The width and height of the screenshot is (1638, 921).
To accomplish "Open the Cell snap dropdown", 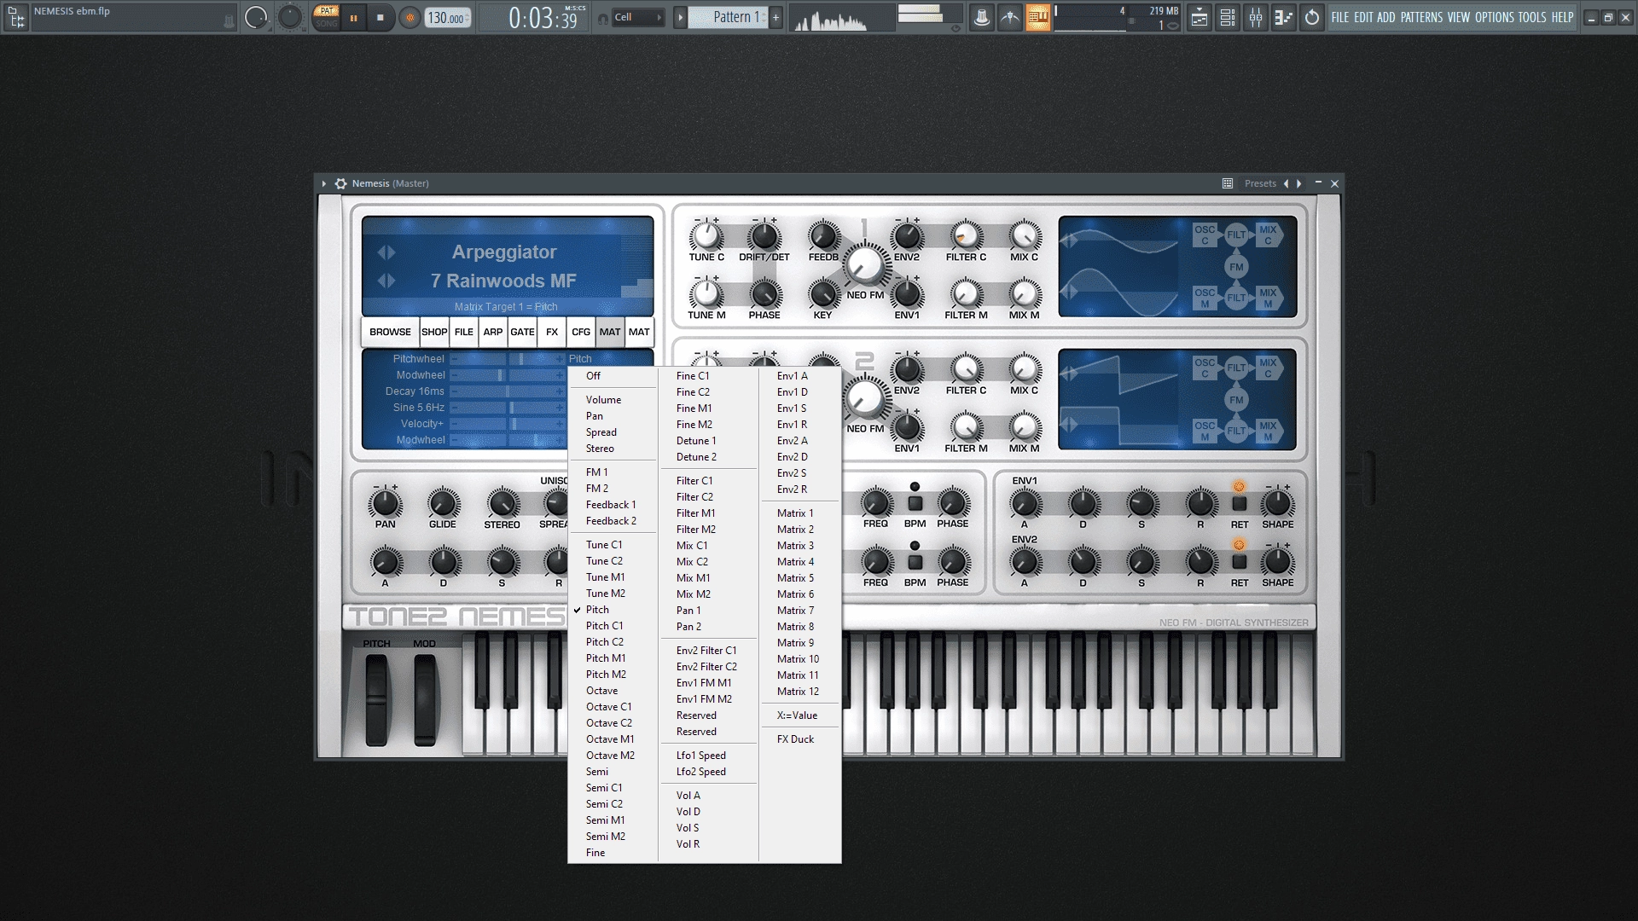I will 640,17.
